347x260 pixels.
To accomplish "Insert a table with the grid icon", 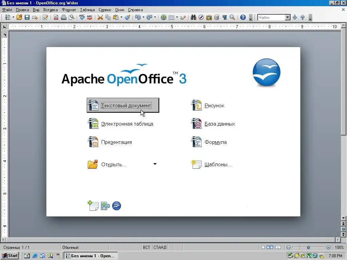I will 171,17.
